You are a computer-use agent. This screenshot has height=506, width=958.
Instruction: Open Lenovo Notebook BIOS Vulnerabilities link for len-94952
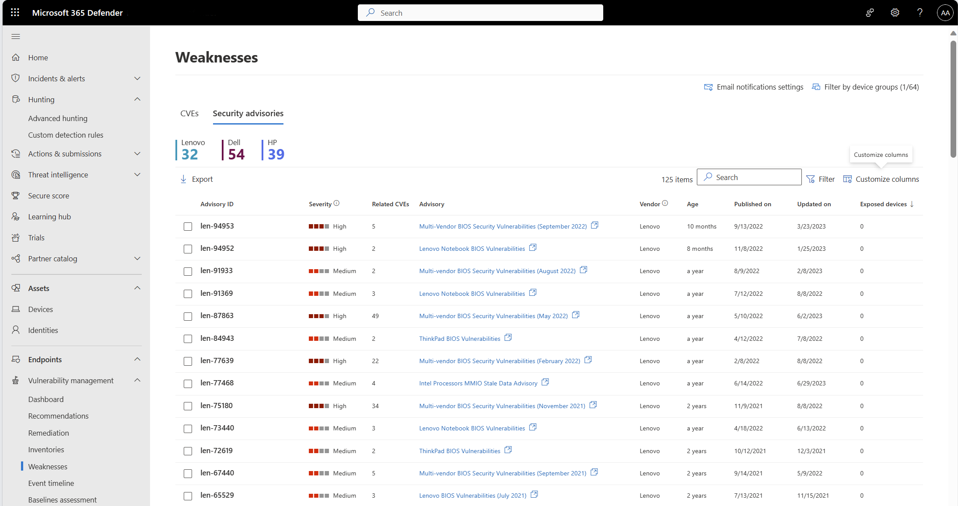472,249
